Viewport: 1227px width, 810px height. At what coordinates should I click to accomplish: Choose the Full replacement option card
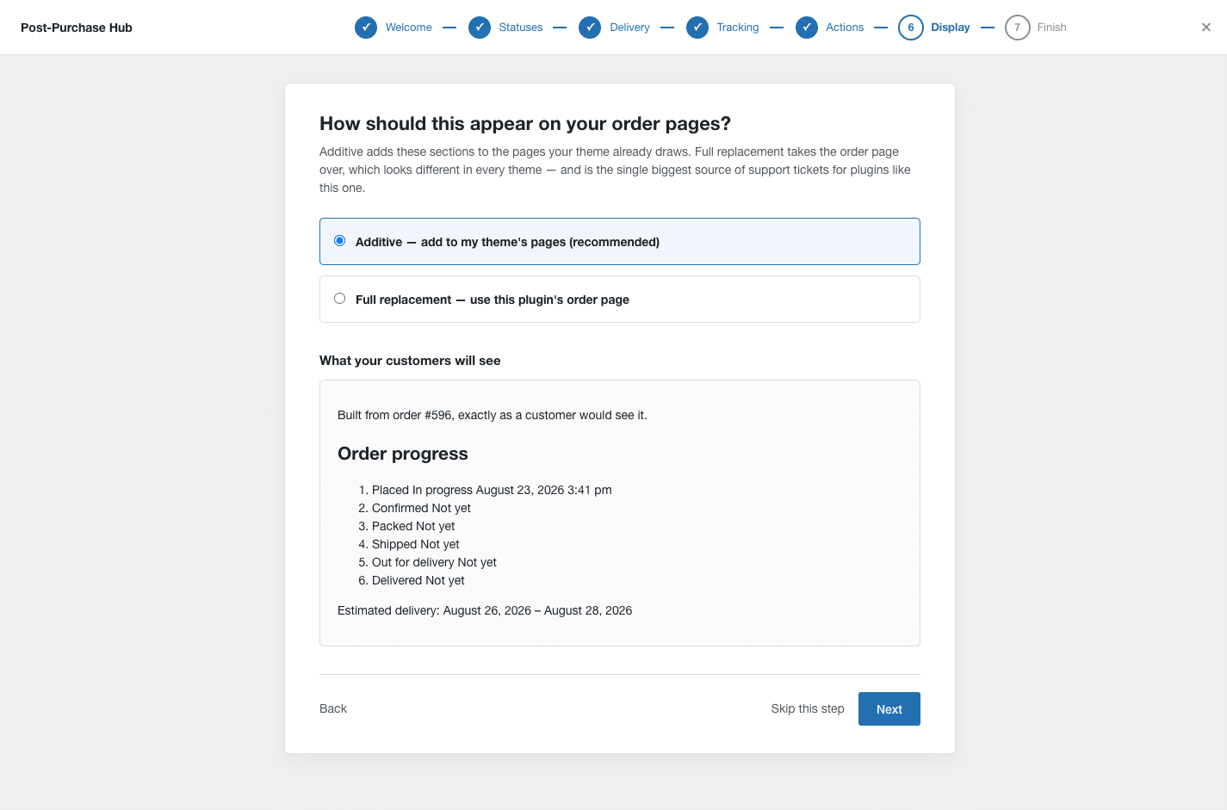pos(620,299)
